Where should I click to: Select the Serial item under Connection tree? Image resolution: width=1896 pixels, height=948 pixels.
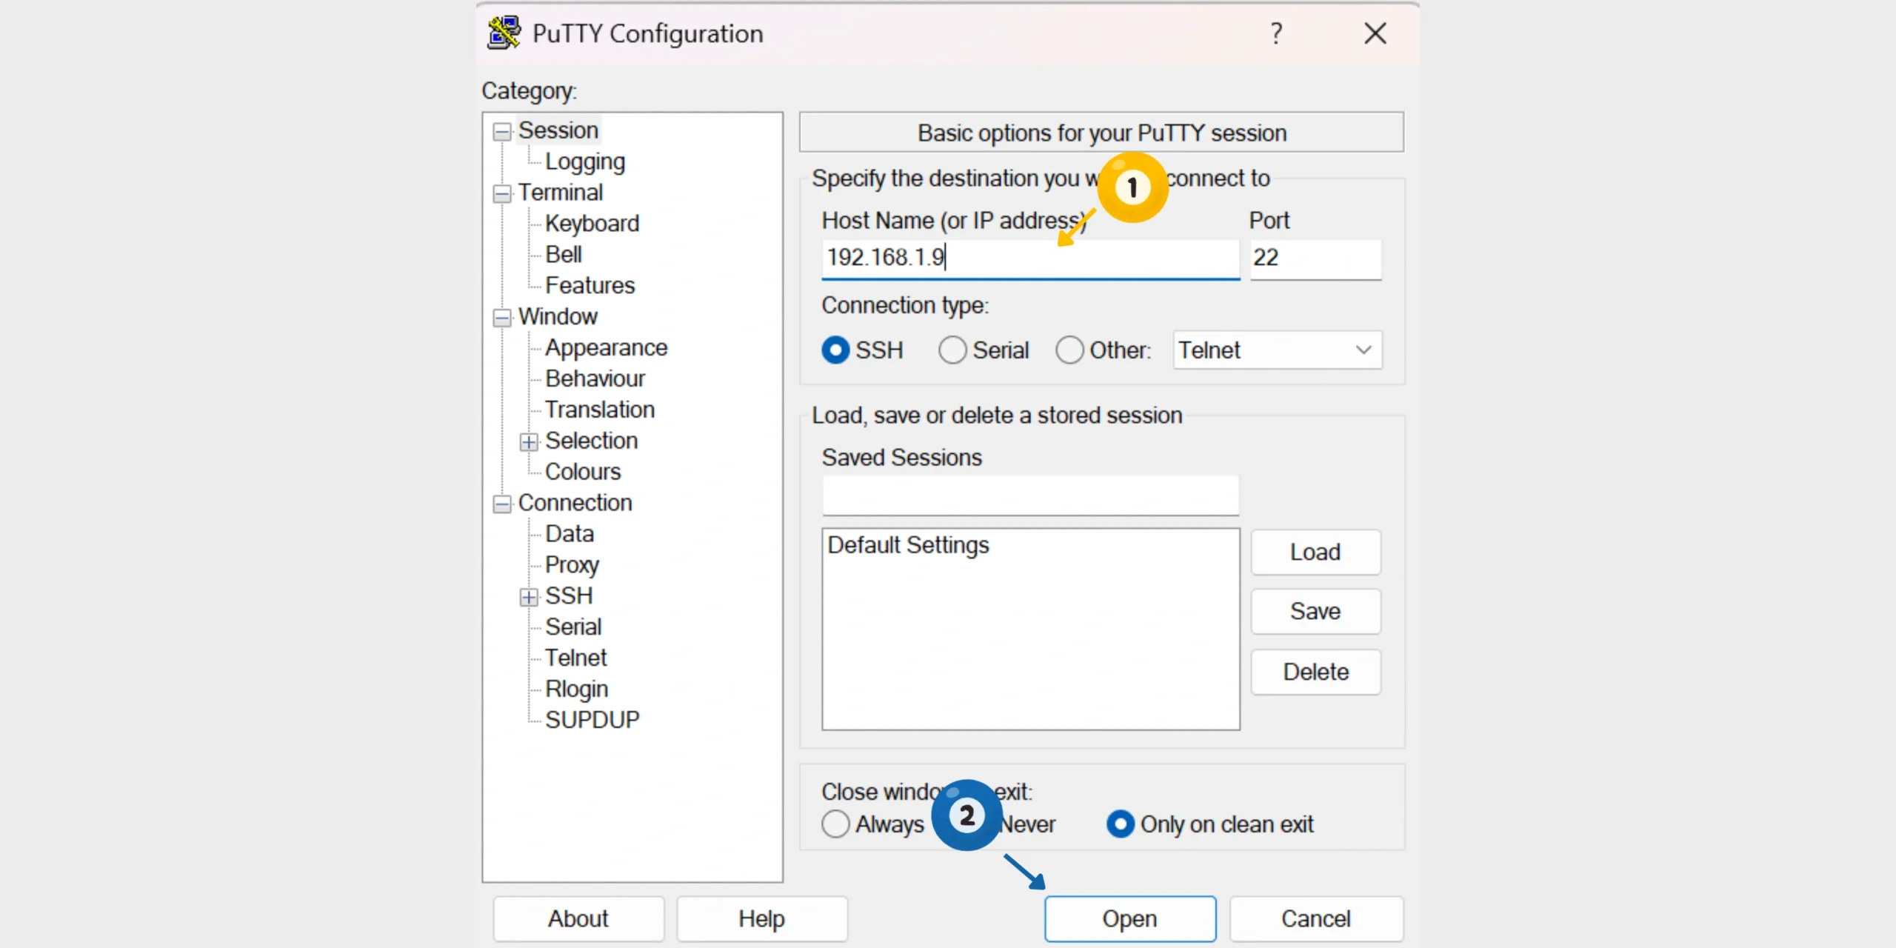(x=573, y=627)
